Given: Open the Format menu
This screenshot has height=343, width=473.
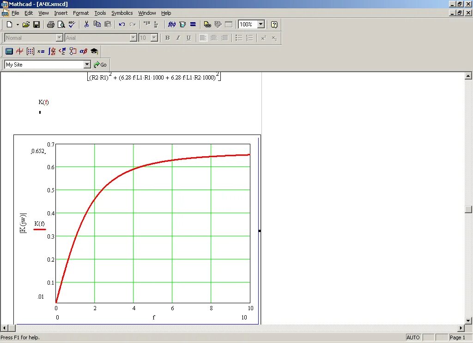Looking at the screenshot, I should click(81, 13).
